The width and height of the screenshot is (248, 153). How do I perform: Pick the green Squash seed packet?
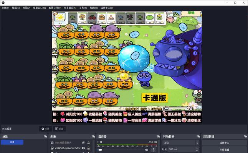tap(150, 18)
